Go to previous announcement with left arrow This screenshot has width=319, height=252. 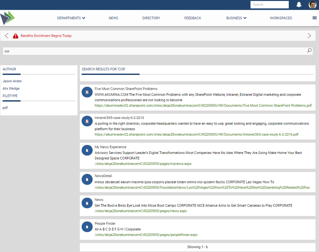pyautogui.click(x=7, y=36)
